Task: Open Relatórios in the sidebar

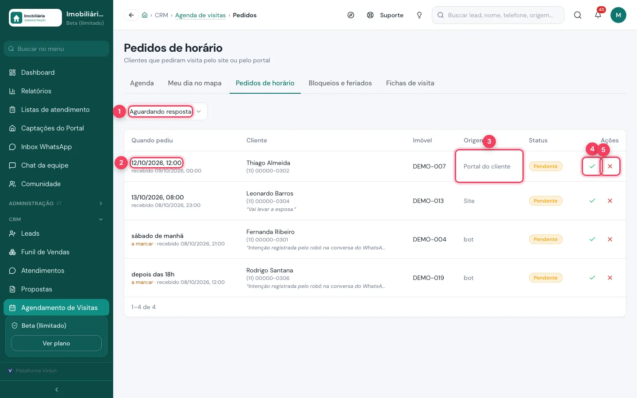Action: point(56,91)
